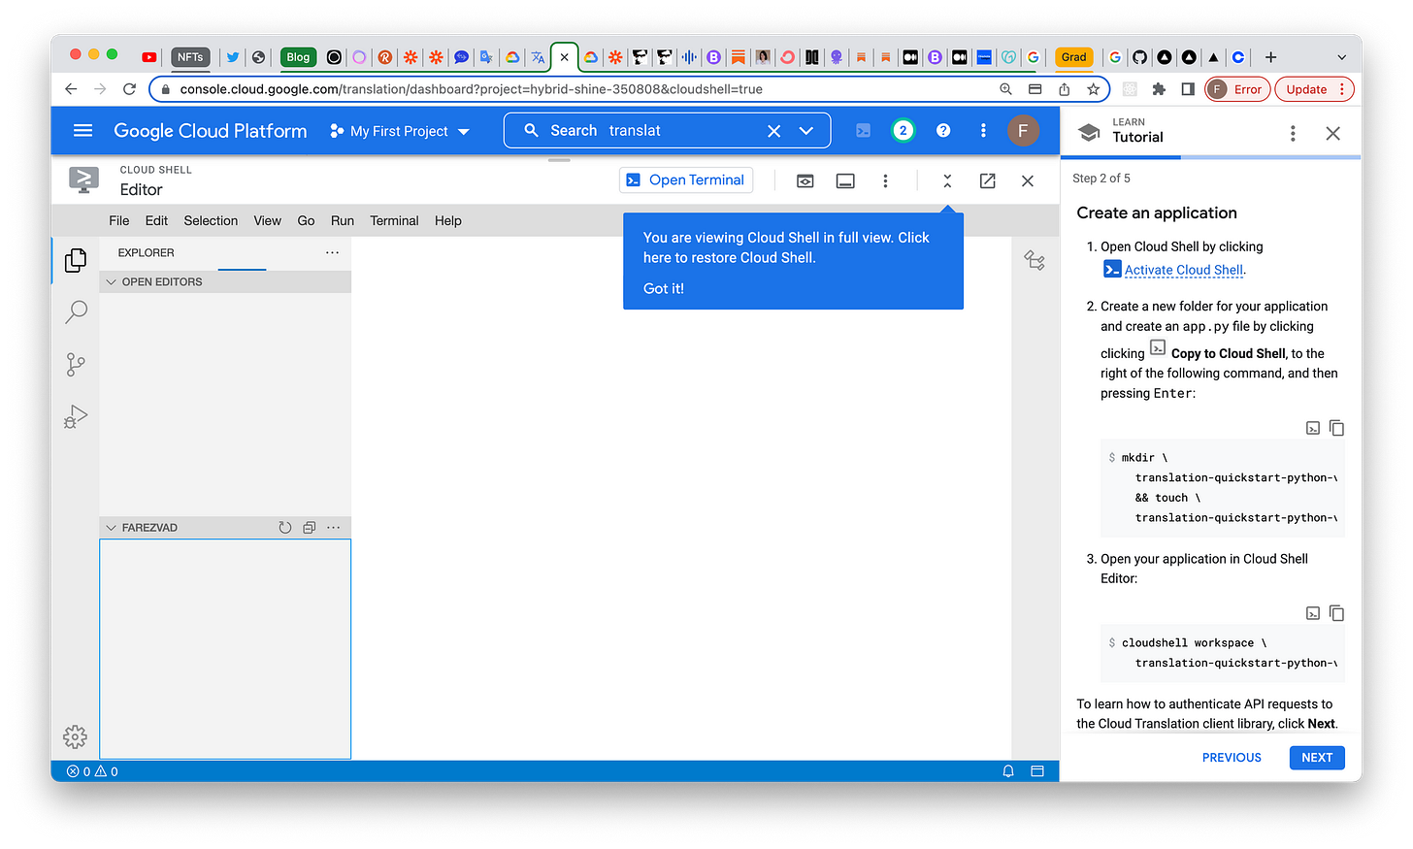Activate Cloud Shell icon in top bar
Screen dimensions: 1413x849
click(863, 131)
